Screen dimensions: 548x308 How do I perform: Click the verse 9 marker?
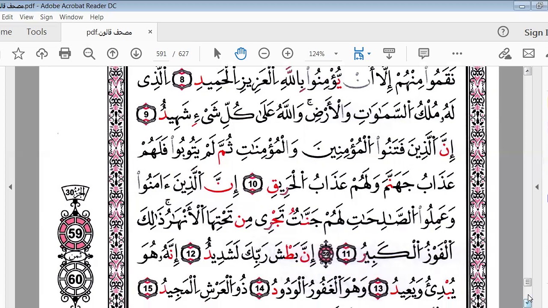(x=146, y=115)
